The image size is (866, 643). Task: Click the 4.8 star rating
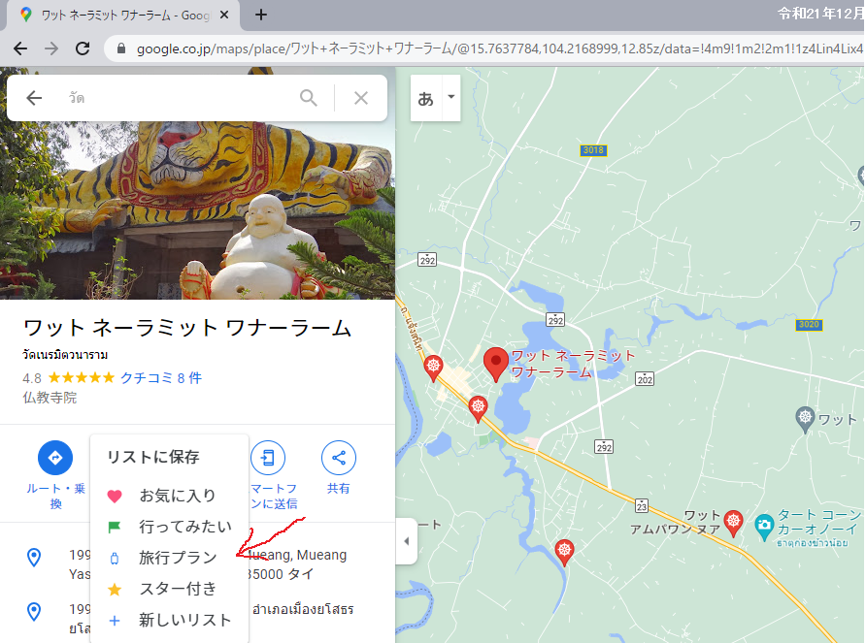click(68, 378)
